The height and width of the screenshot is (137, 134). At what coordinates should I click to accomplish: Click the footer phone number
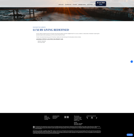coord(77,121)
